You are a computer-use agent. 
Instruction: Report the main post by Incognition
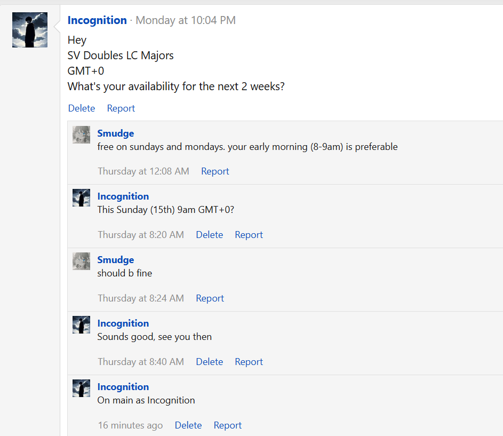click(x=121, y=108)
